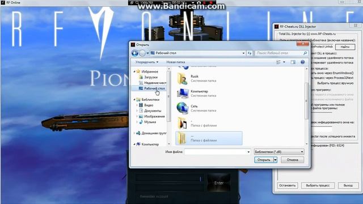Open the Имя файла history dropdown
Viewport: 363px width, 204px height.
pyautogui.click(x=248, y=152)
